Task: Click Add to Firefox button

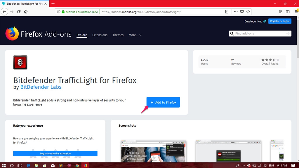Action: [x=163, y=102]
